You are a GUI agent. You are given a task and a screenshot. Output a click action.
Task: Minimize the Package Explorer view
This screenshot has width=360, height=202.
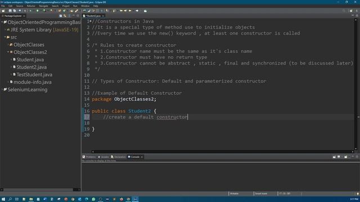[x=74, y=16]
